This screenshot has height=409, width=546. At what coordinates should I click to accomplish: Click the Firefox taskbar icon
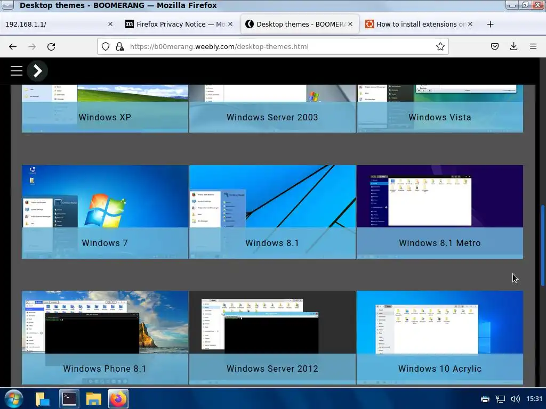(x=118, y=399)
